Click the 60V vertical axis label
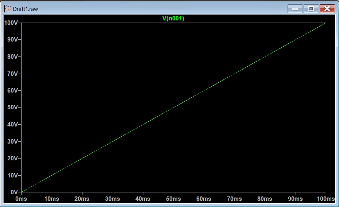This screenshot has width=339, height=207. pyautogui.click(x=12, y=90)
